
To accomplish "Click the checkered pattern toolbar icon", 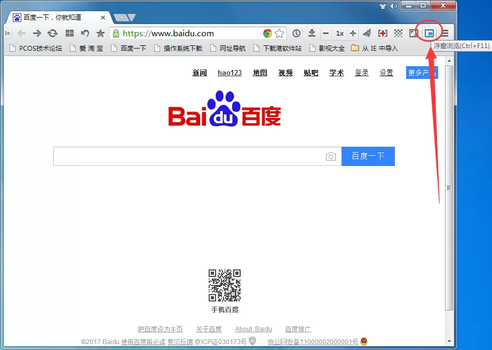I will point(398,33).
